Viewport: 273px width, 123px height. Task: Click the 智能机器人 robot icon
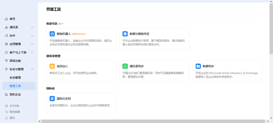tap(52, 34)
